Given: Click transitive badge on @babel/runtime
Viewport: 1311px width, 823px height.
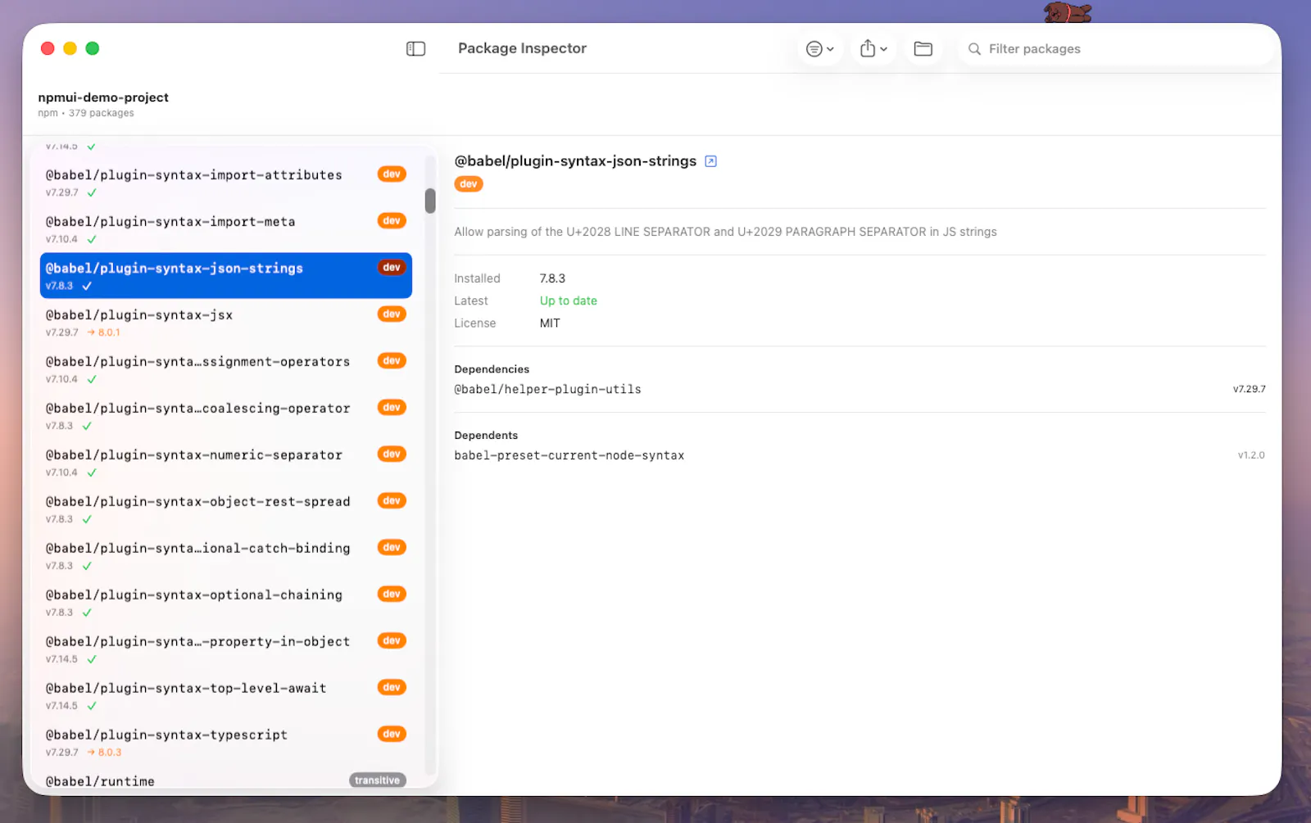Looking at the screenshot, I should (x=378, y=780).
